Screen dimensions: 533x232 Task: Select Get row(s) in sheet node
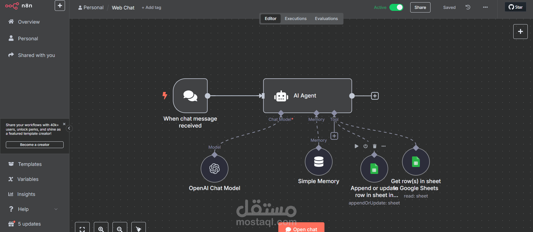pyautogui.click(x=416, y=162)
